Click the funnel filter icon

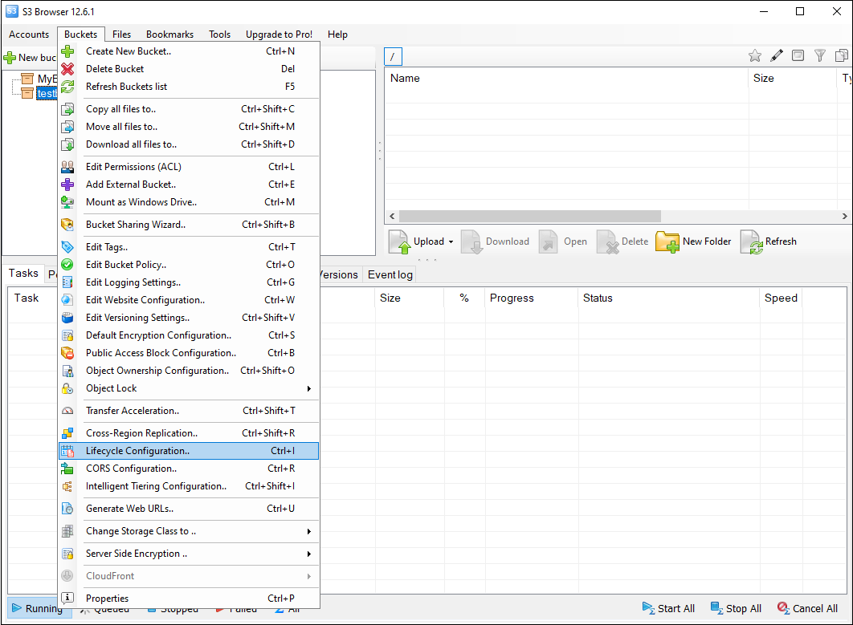[x=820, y=55]
